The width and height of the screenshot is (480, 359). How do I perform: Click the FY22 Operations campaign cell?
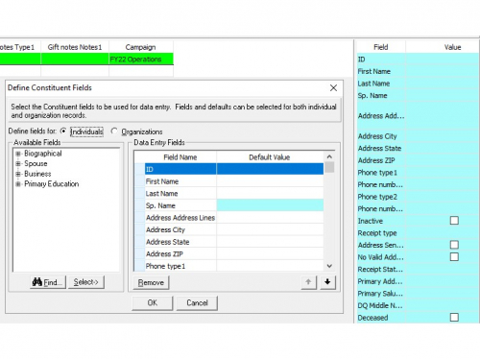(x=141, y=60)
